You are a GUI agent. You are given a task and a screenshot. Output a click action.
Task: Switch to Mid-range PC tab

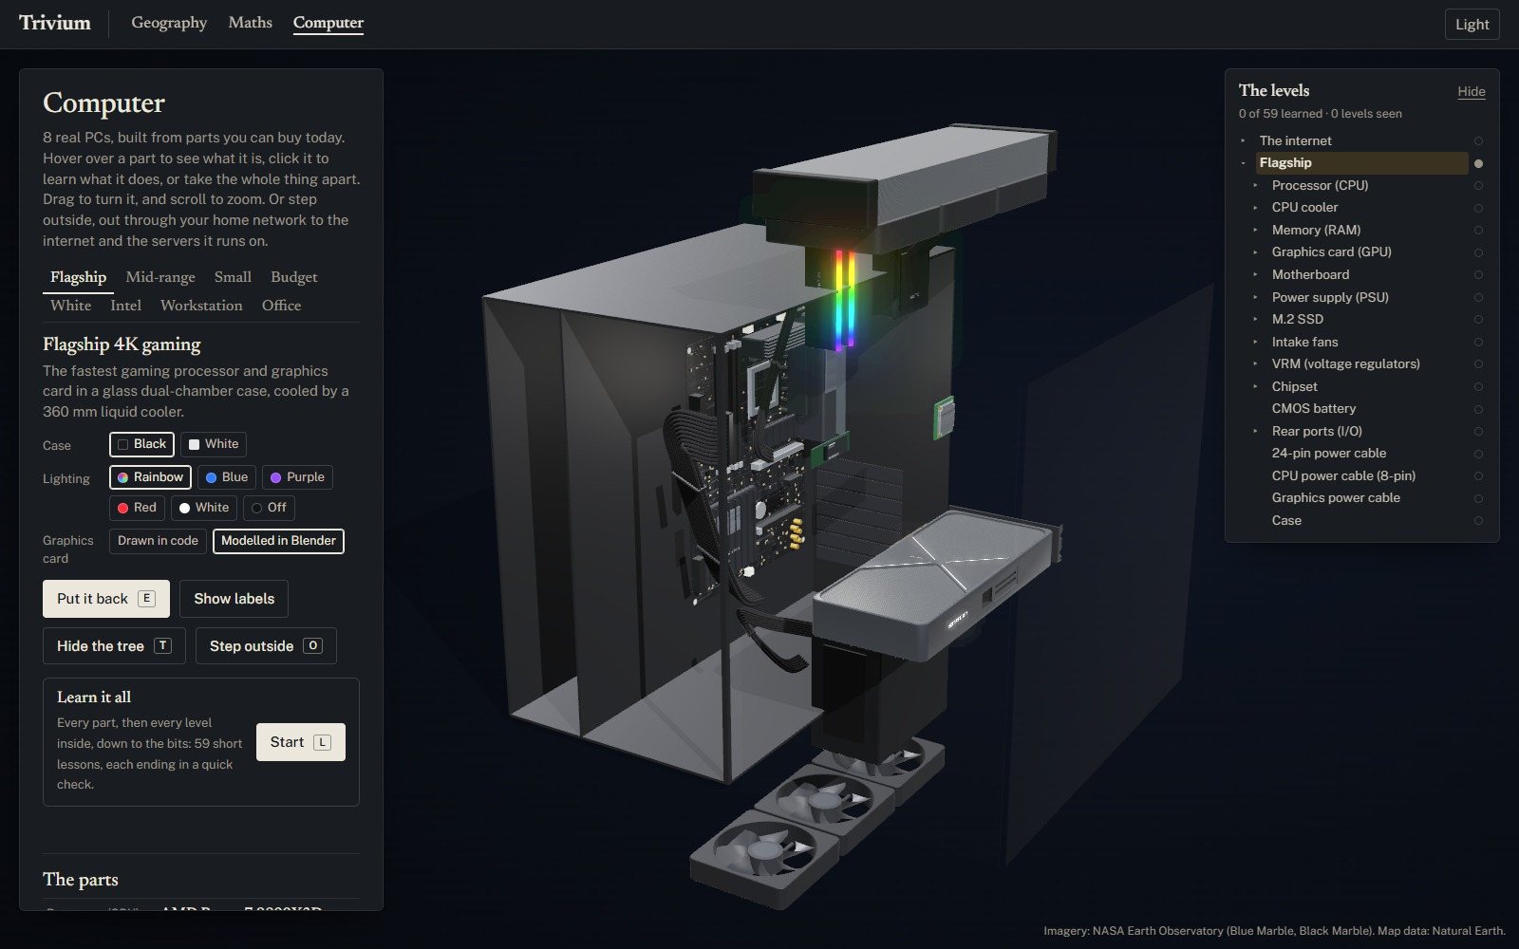(160, 277)
